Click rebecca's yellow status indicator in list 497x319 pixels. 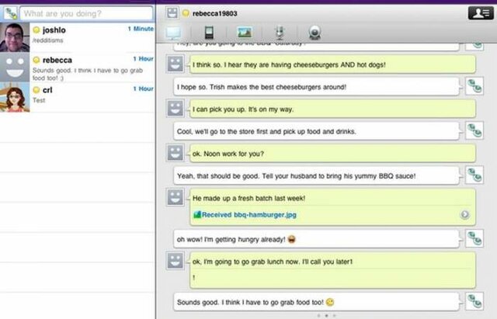36,60
